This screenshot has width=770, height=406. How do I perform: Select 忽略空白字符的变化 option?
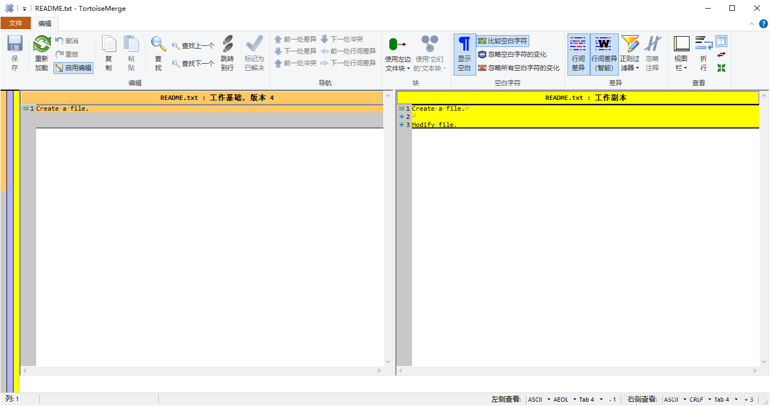[x=512, y=55]
